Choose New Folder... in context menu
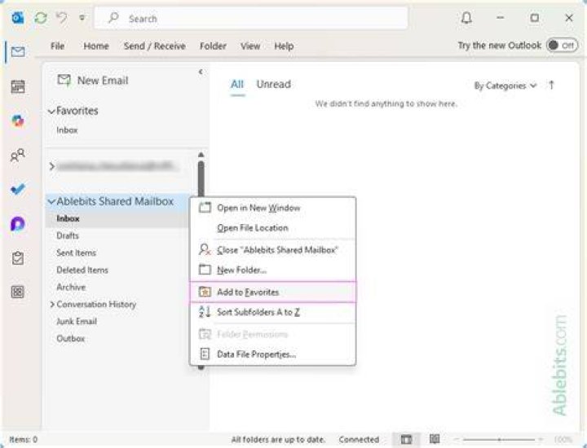Screen dimensions: 587x448 pyautogui.click(x=273, y=270)
